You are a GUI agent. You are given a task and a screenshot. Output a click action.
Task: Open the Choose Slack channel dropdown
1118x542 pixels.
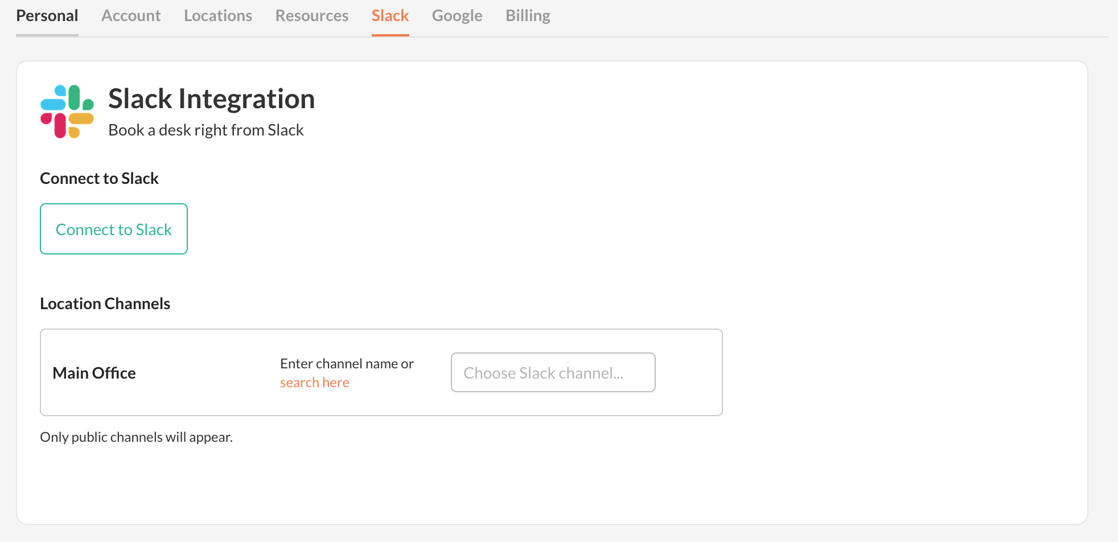pyautogui.click(x=553, y=372)
